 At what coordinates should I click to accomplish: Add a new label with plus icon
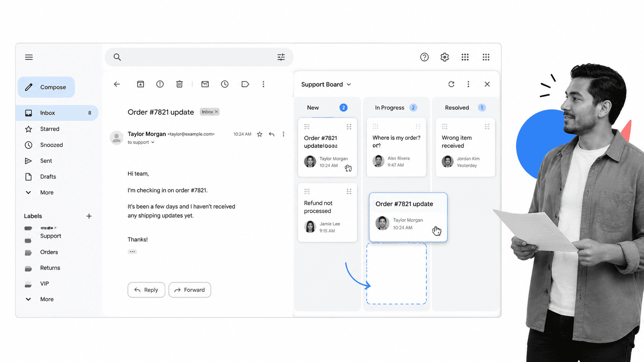click(x=89, y=216)
